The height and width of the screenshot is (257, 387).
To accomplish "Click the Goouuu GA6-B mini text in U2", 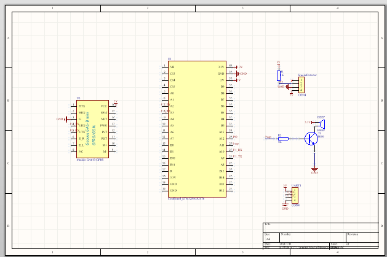I will click(x=87, y=129).
